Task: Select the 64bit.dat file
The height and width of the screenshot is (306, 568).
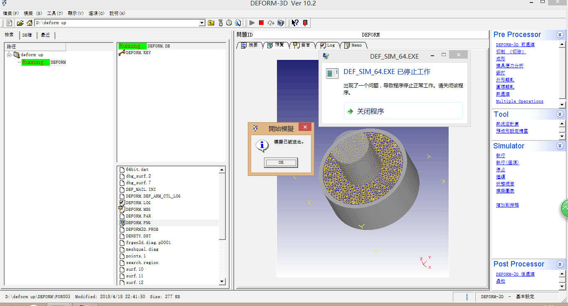Action: (x=134, y=170)
